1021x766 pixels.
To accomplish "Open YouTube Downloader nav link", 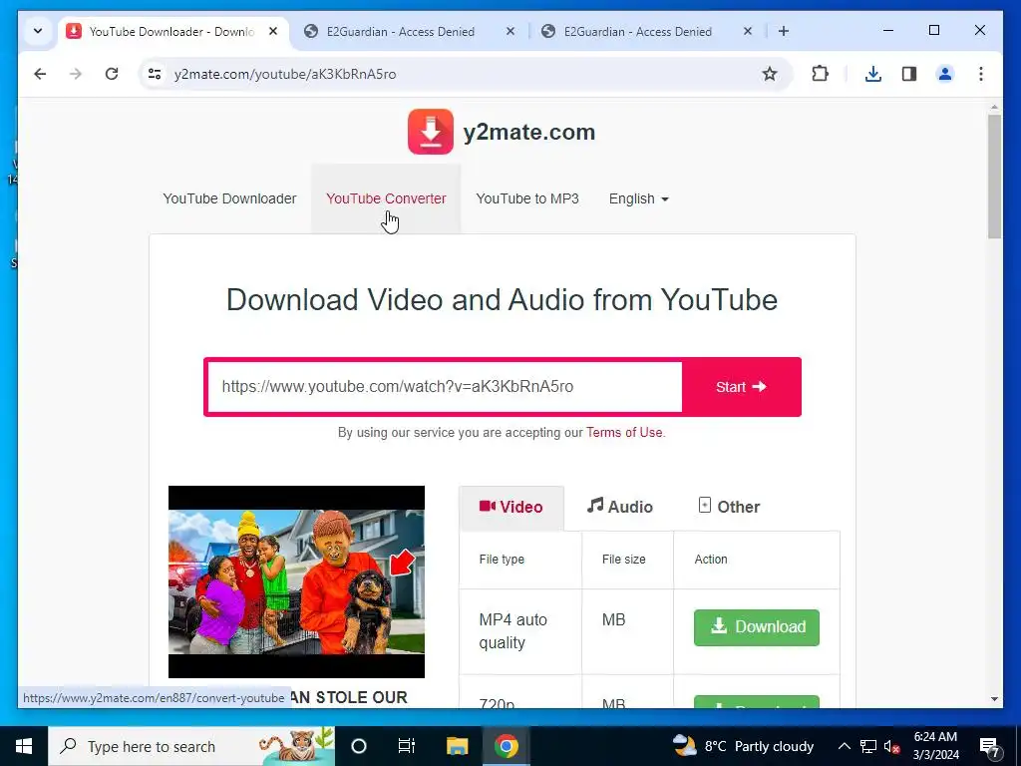I will [x=229, y=198].
